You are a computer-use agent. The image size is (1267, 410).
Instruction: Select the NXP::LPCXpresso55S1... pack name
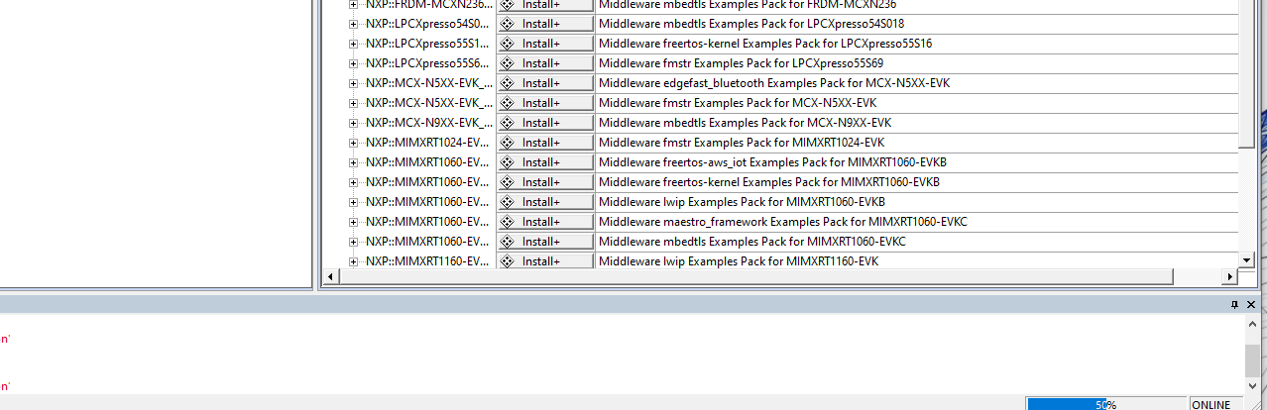coord(427,44)
